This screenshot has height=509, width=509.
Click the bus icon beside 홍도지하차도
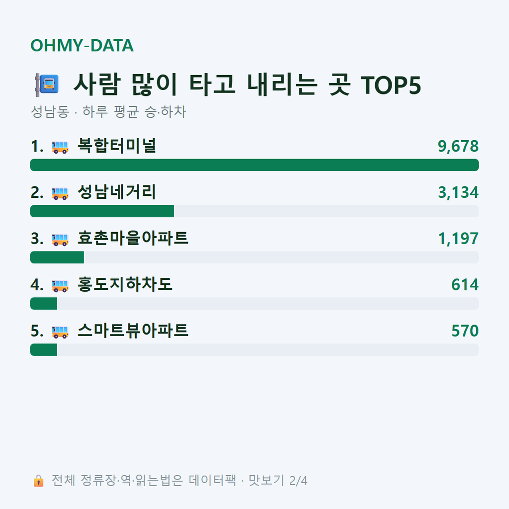click(60, 286)
